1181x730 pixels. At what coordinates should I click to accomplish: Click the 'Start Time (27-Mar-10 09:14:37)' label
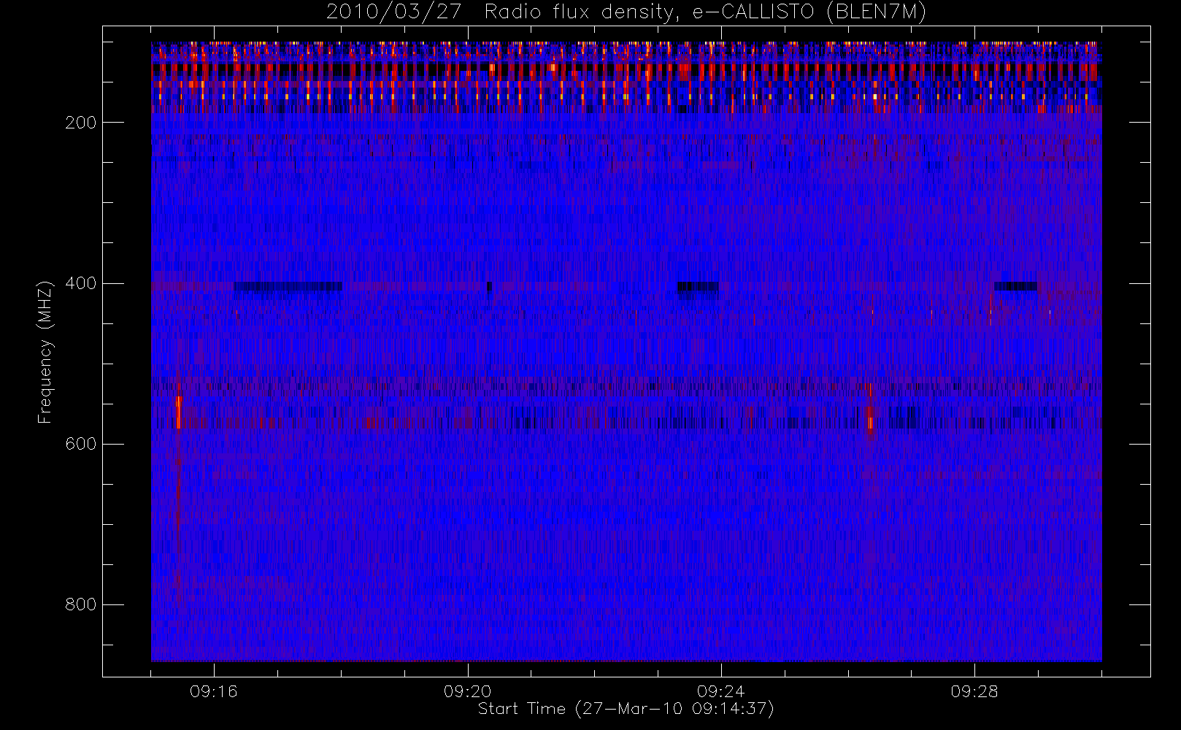click(626, 709)
